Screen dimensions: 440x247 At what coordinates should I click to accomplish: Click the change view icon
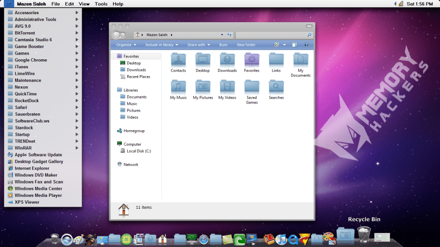point(277,45)
